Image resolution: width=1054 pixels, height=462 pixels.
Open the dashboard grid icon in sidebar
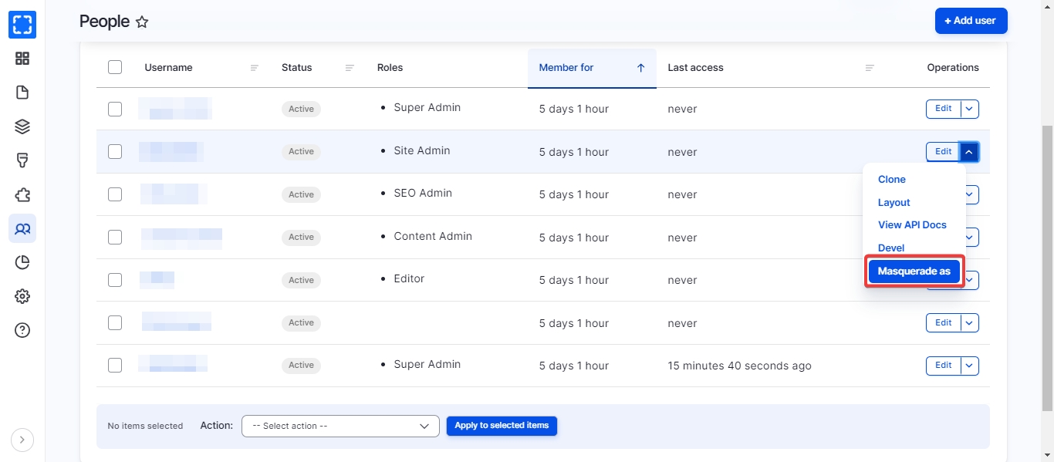22,59
